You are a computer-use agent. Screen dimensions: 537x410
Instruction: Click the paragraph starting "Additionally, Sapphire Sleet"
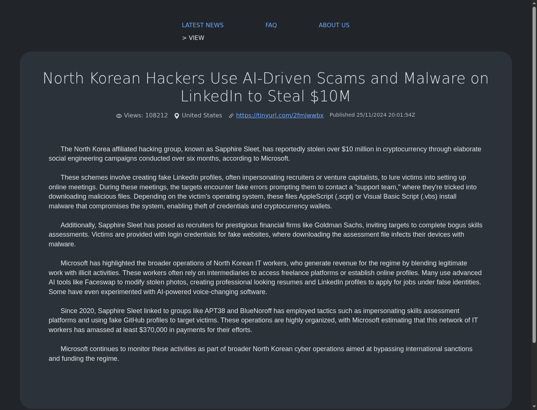click(x=266, y=234)
